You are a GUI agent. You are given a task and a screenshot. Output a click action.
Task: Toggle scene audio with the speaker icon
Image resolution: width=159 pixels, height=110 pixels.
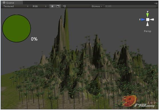point(64,6)
